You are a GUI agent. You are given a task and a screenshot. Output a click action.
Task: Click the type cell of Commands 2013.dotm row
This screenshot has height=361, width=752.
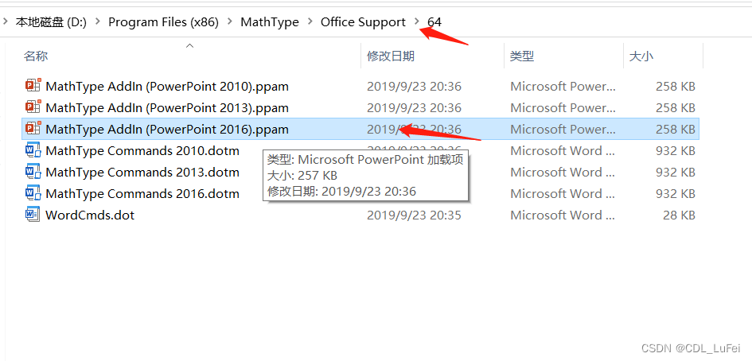pyautogui.click(x=563, y=172)
